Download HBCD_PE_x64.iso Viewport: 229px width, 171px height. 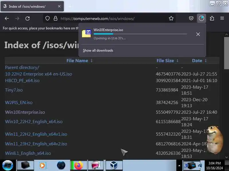point(22,81)
